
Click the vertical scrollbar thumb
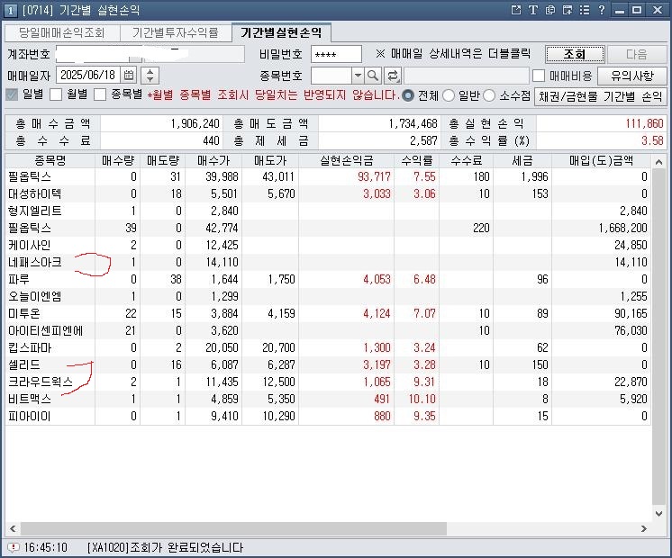click(x=658, y=337)
